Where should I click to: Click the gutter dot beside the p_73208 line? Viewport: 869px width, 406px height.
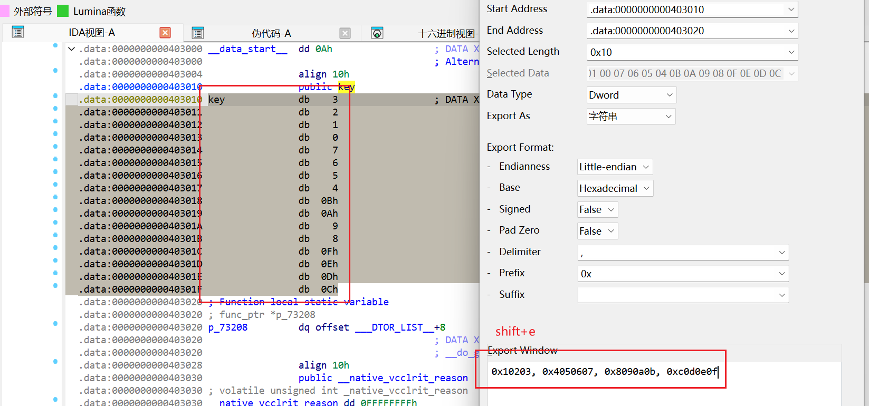pos(55,324)
